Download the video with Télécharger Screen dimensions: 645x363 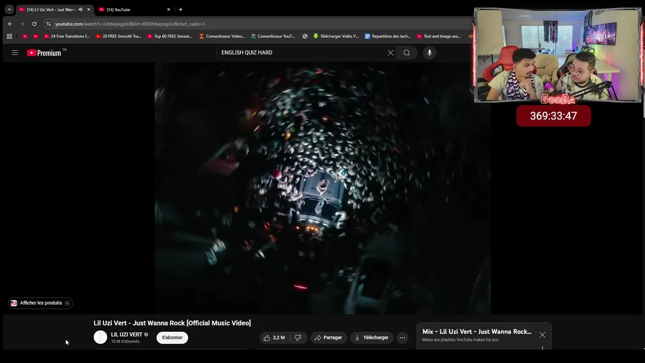coord(371,337)
